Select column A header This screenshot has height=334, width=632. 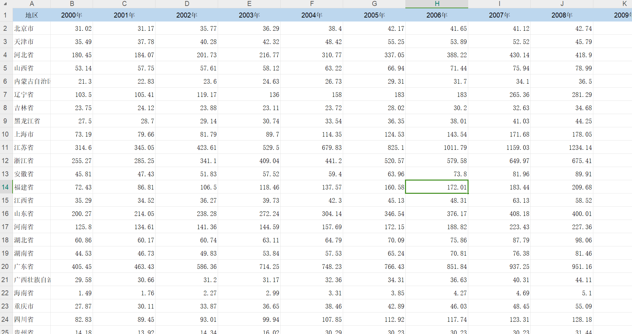click(32, 4)
